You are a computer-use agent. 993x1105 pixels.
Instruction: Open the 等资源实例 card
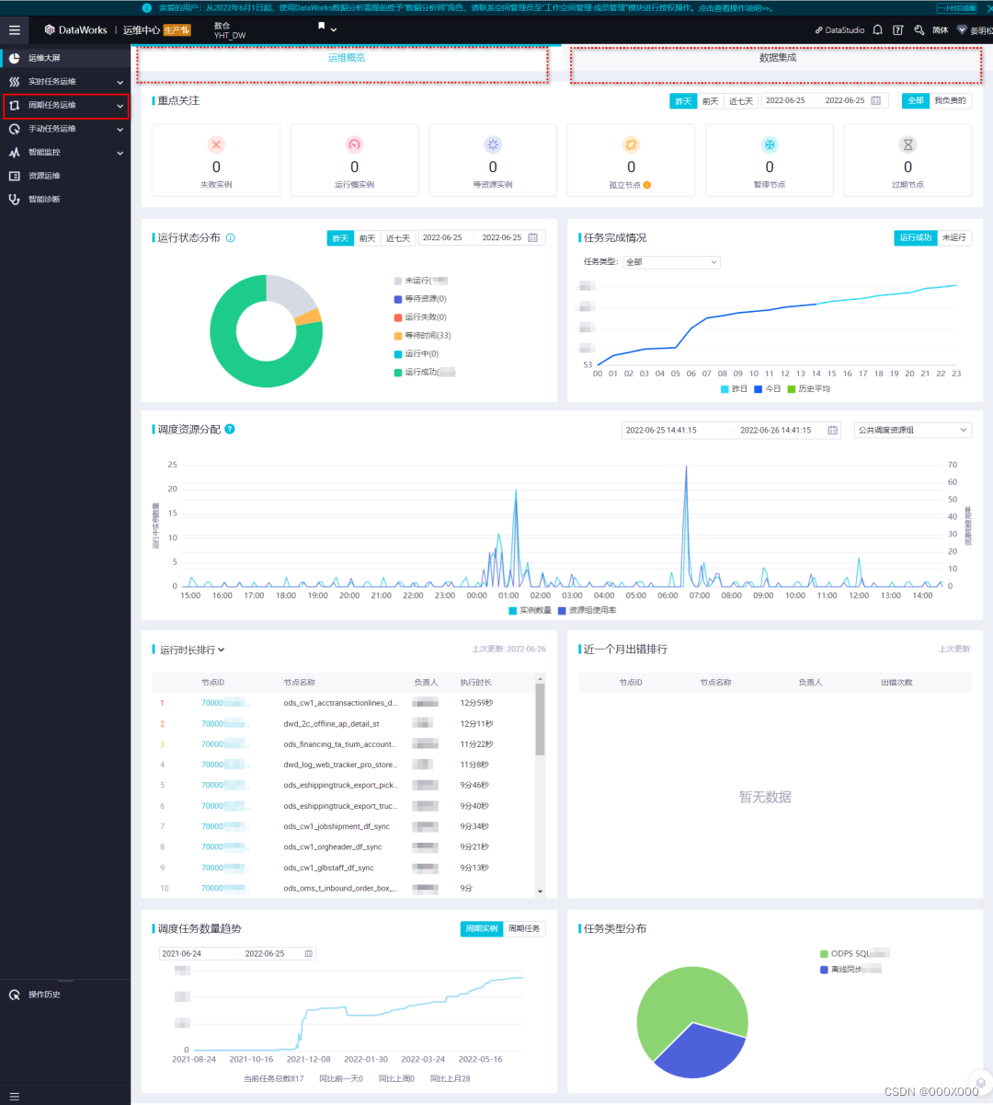click(493, 160)
